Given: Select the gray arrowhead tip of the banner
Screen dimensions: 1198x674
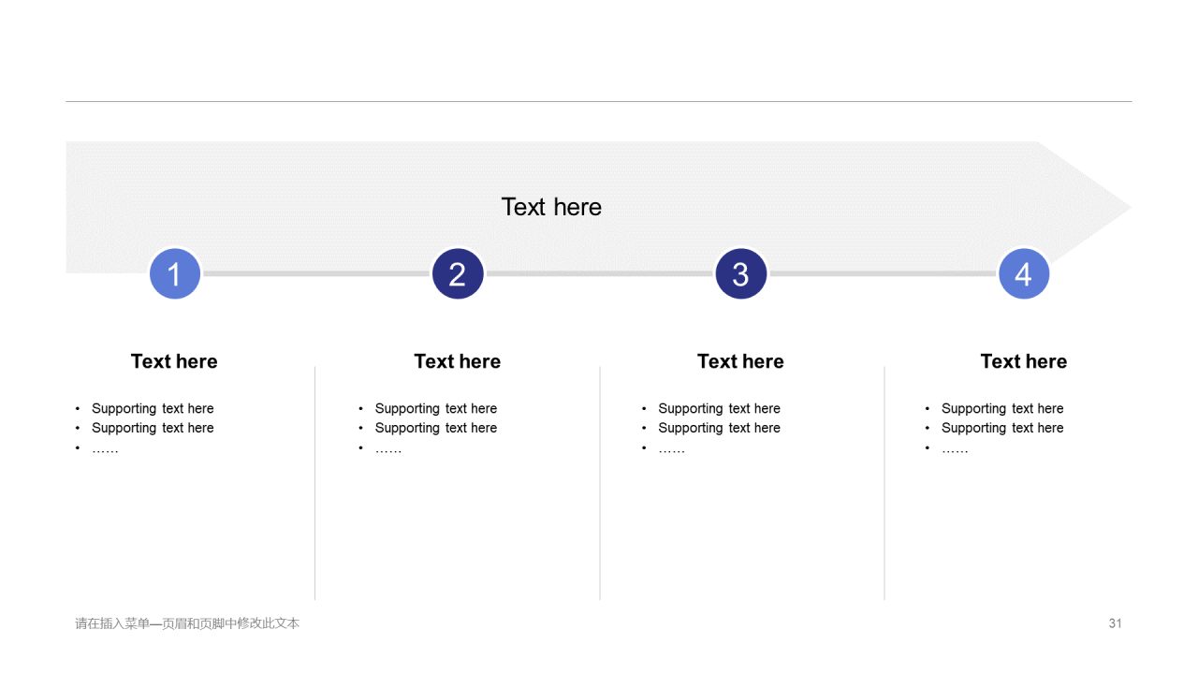Looking at the screenshot, I should coord(1086,207).
